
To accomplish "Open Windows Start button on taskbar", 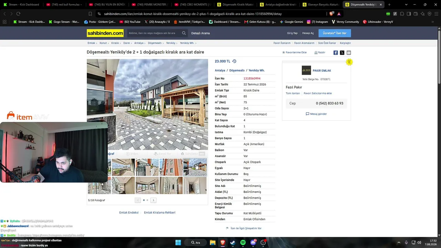I will click(x=178, y=242).
